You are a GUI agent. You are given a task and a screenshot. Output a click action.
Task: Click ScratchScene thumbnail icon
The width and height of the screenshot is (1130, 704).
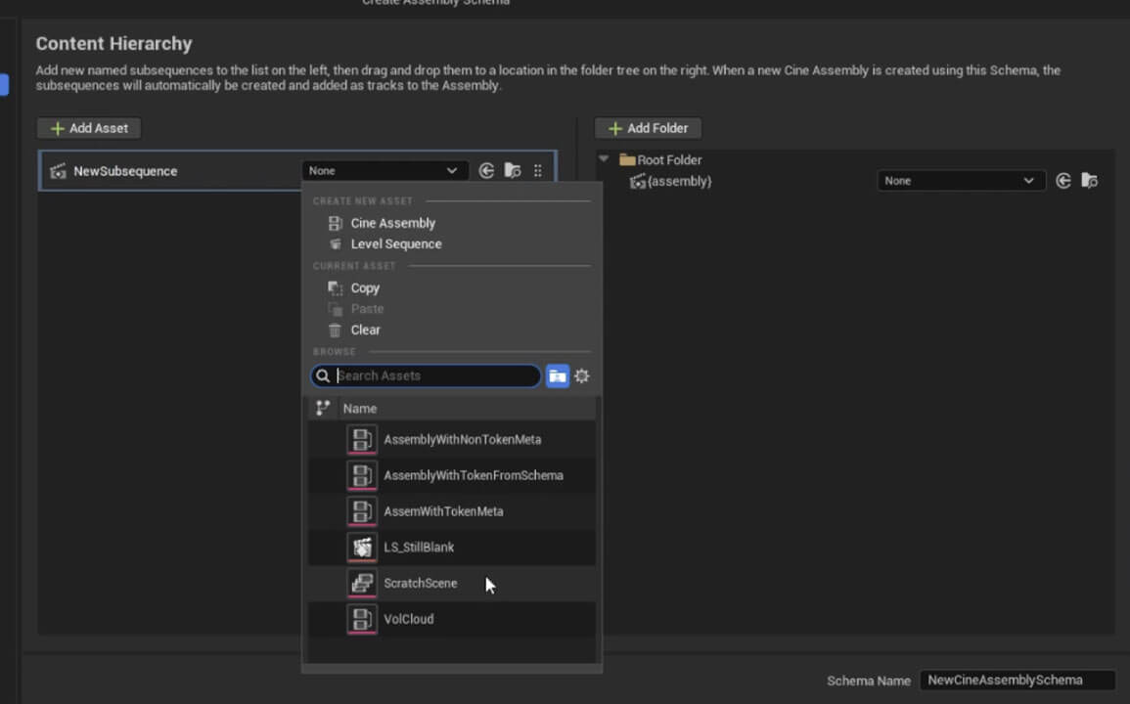[x=362, y=584]
